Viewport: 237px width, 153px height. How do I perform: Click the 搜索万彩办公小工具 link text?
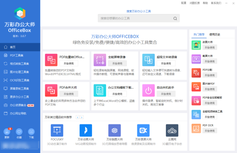[x=139, y=11]
